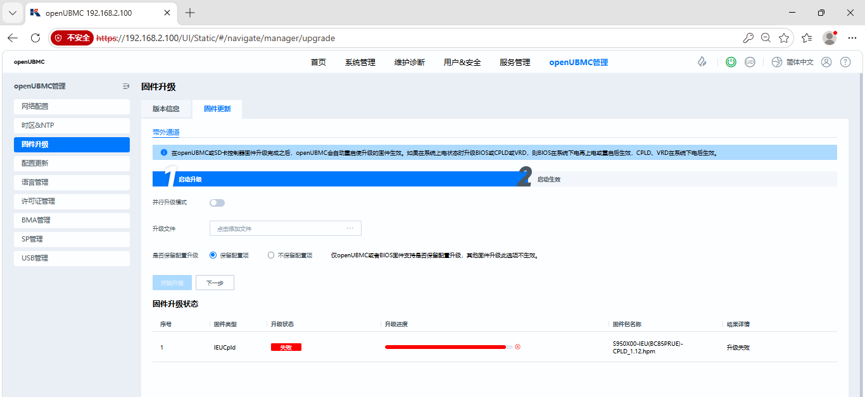This screenshot has width=865, height=397.
Task: Collapse the openUBMC管理 sidebar icon
Action: pos(125,87)
